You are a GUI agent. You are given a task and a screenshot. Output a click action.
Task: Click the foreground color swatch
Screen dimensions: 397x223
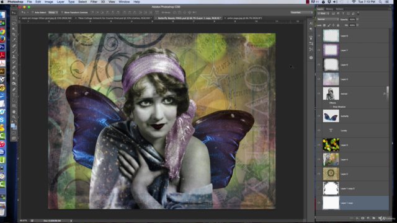click(x=12, y=125)
